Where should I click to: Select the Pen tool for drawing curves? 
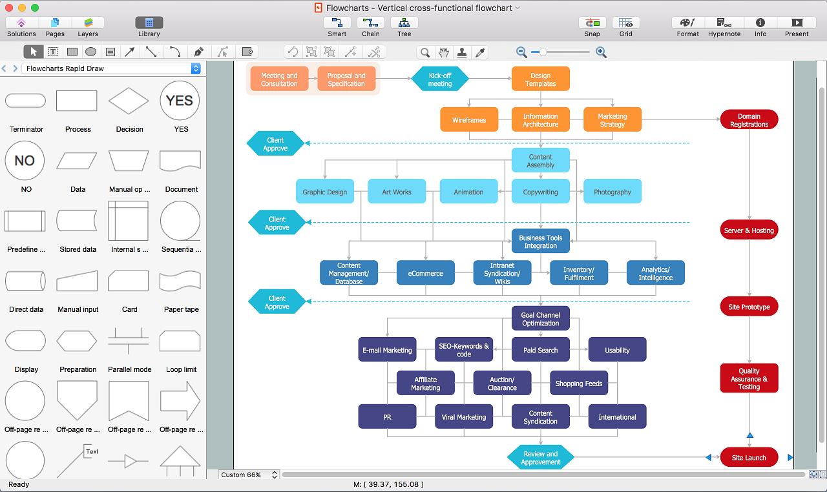(198, 52)
